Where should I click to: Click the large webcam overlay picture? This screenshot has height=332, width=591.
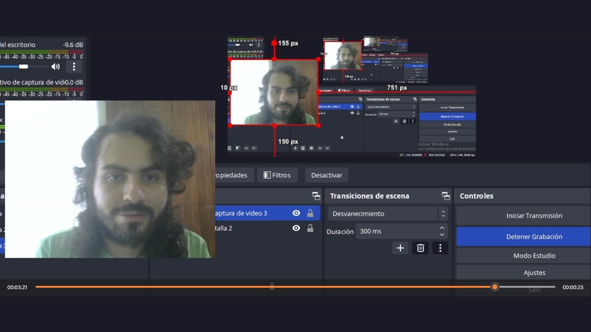pos(110,179)
